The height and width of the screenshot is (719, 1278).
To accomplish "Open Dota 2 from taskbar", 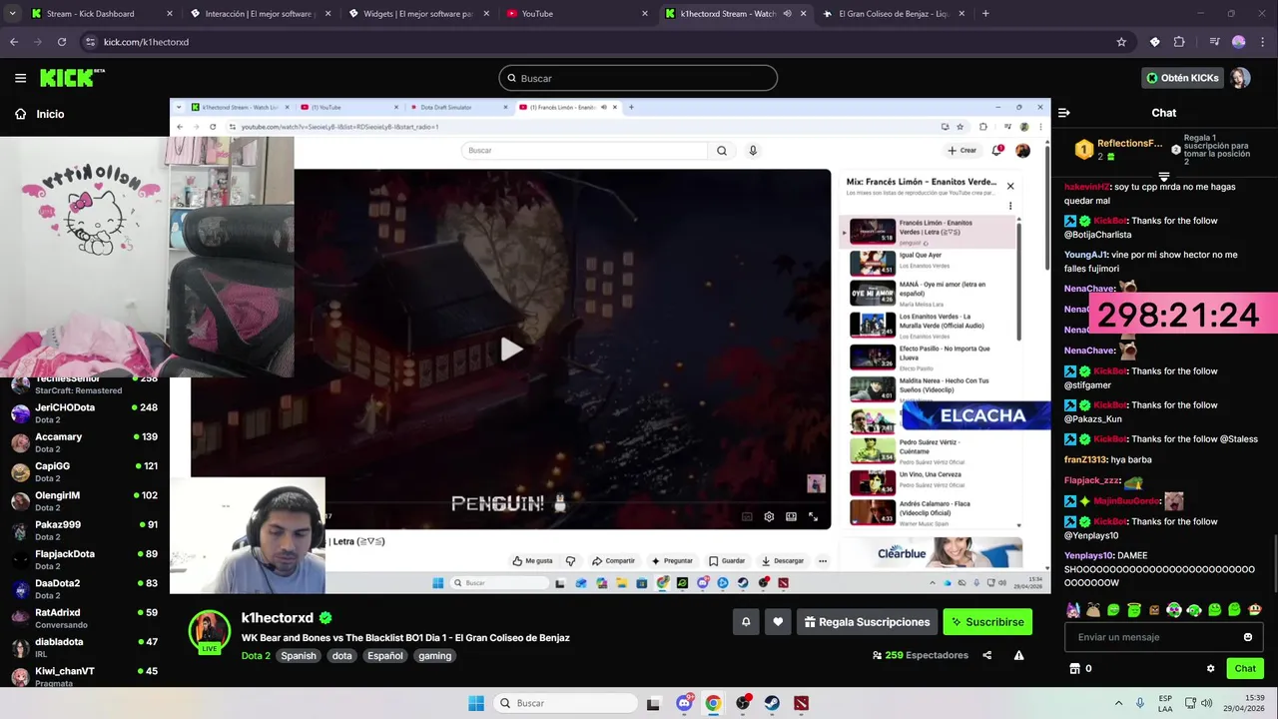I will click(802, 703).
